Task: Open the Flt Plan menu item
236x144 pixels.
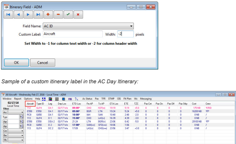Action: (x=127, y=99)
